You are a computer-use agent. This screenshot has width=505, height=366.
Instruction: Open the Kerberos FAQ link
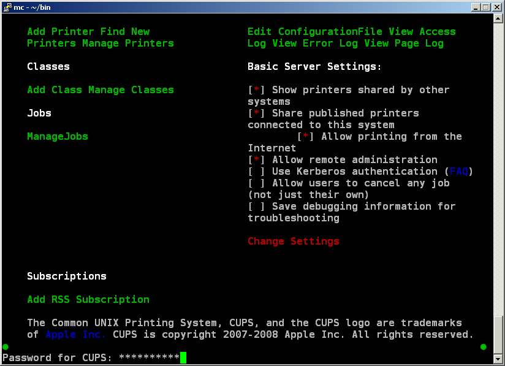[459, 172]
